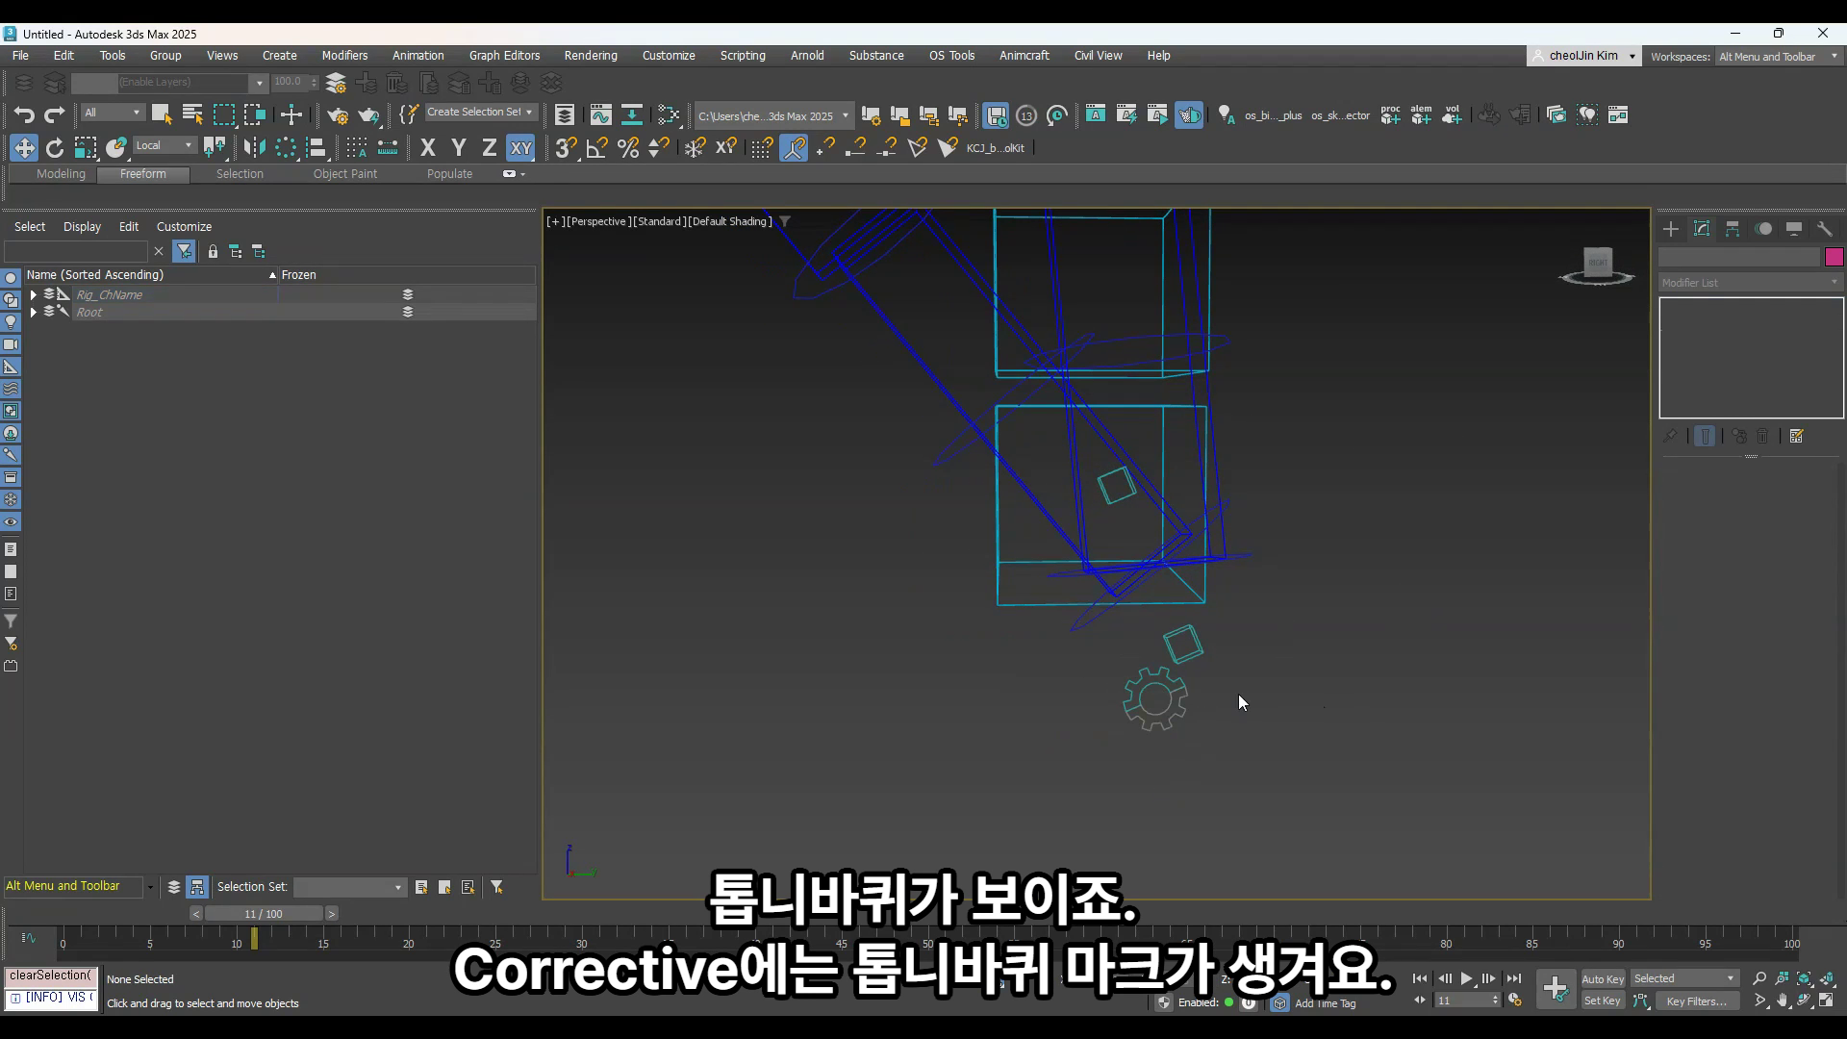The height and width of the screenshot is (1039, 1847).
Task: Open the Key Filters dialog
Action: [x=1696, y=1001]
